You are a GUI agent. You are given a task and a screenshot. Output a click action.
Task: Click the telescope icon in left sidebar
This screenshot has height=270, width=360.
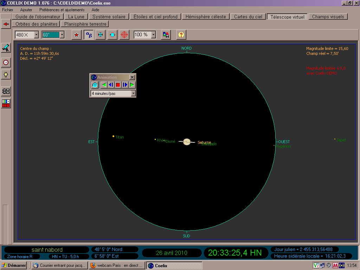(6, 48)
